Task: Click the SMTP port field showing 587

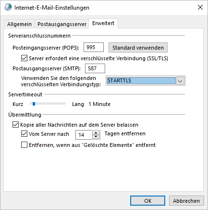Action: click(x=95, y=68)
